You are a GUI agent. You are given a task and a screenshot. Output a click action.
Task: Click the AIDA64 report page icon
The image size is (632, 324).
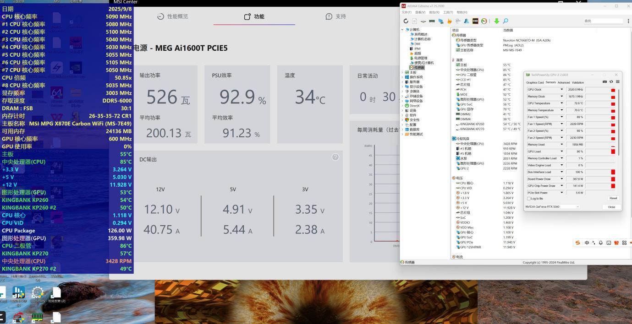click(x=414, y=21)
